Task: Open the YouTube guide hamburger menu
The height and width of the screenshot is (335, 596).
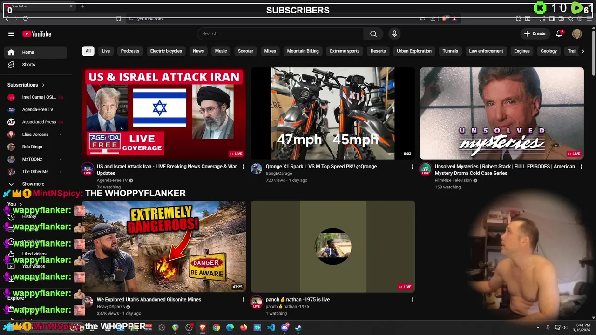Action: click(11, 34)
